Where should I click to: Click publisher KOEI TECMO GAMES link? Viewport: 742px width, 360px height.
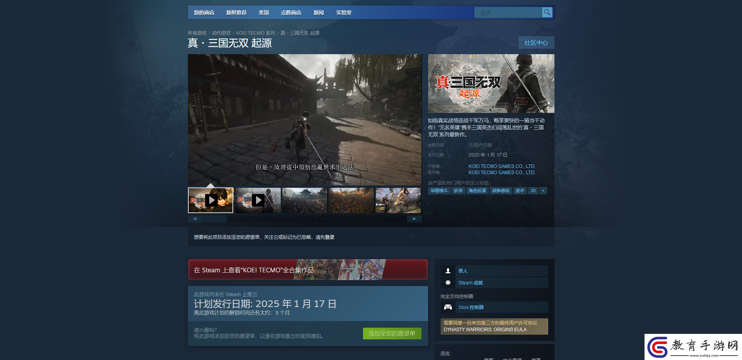(502, 173)
